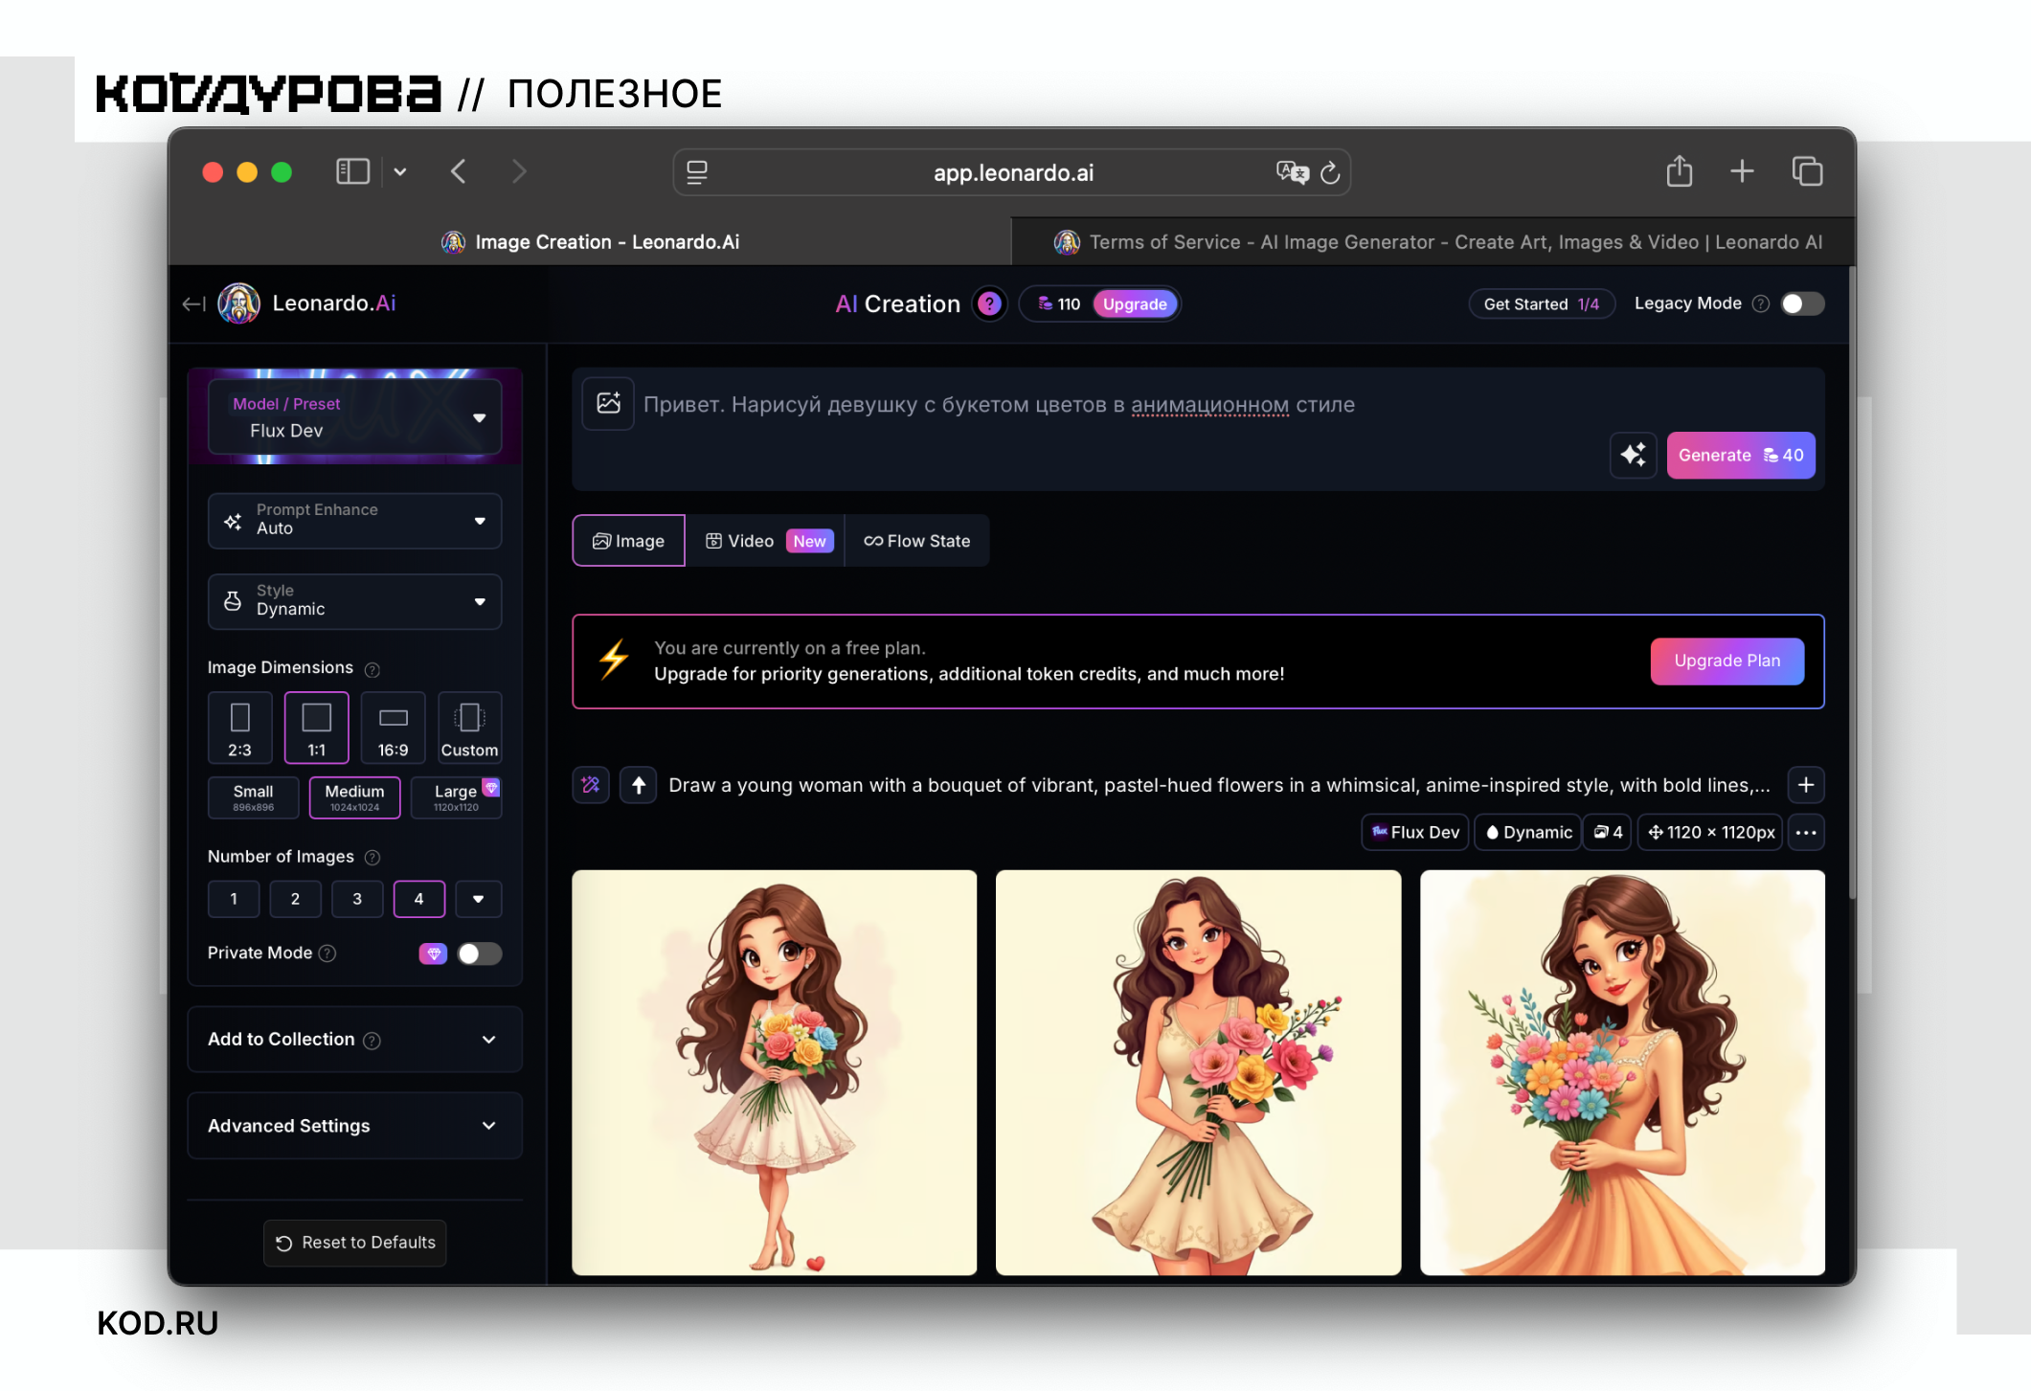Open the third generated thumbnail with orange dress
The image size is (2031, 1391).
click(1622, 1072)
